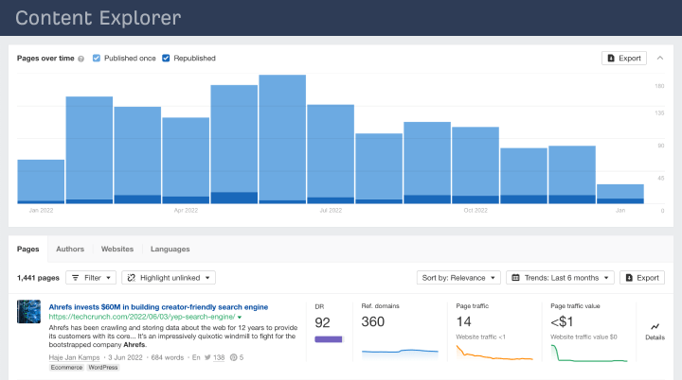Toggle the Published once checkbox

coord(96,59)
